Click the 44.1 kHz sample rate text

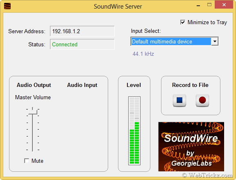143,54
